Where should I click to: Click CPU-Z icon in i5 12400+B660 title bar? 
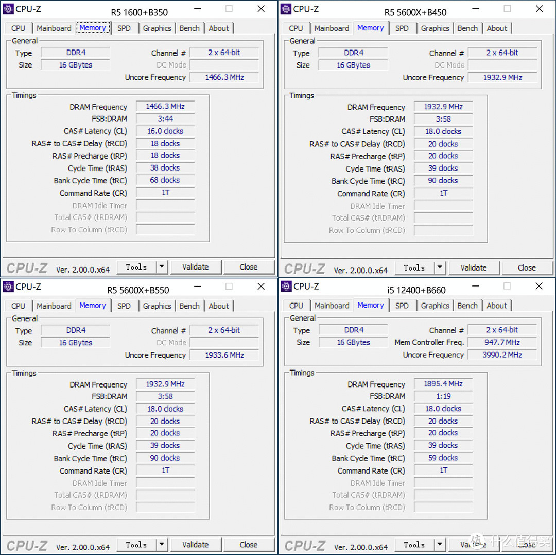coord(286,286)
